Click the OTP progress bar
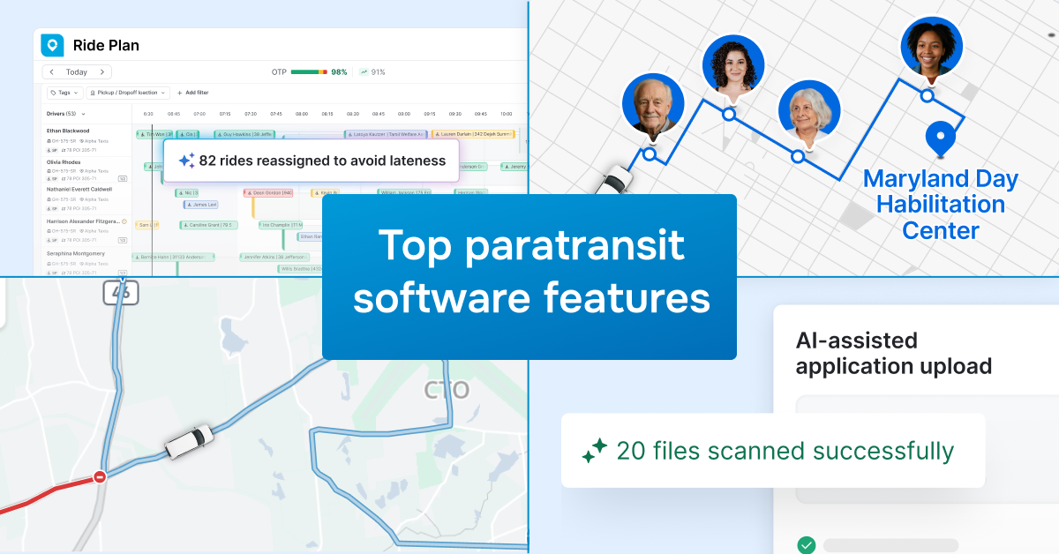The width and height of the screenshot is (1059, 554). (309, 72)
